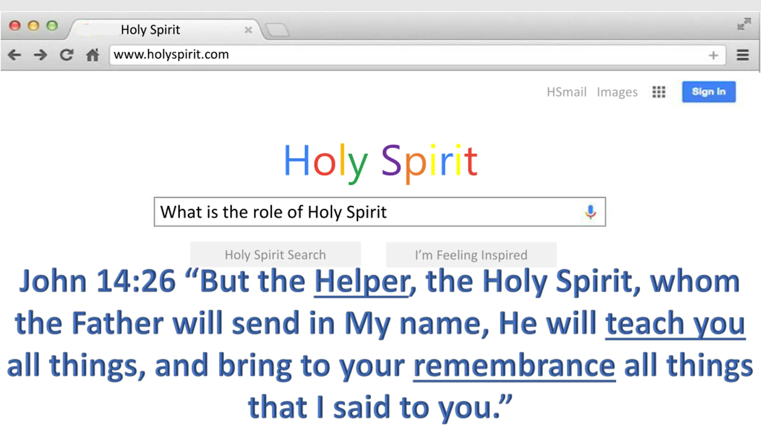Click the Sign in button
The height and width of the screenshot is (428, 761).
coord(709,92)
